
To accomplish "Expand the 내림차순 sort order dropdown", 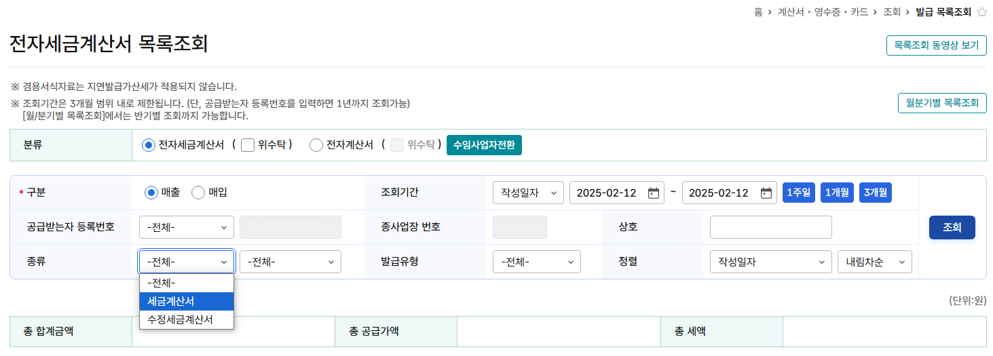I will pyautogui.click(x=875, y=262).
